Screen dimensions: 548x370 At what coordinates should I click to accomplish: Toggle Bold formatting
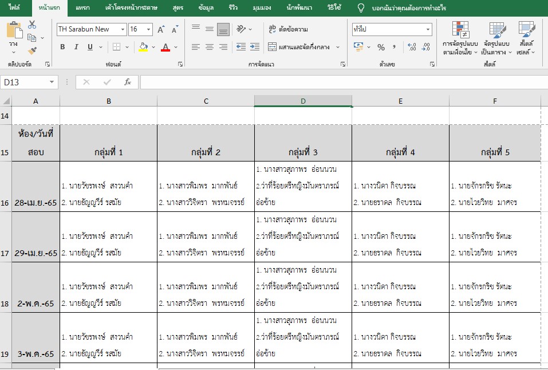pyautogui.click(x=62, y=47)
